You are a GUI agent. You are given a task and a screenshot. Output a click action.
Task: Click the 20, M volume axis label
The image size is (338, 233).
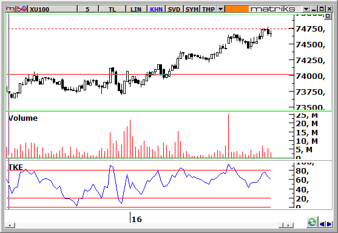[307, 124]
